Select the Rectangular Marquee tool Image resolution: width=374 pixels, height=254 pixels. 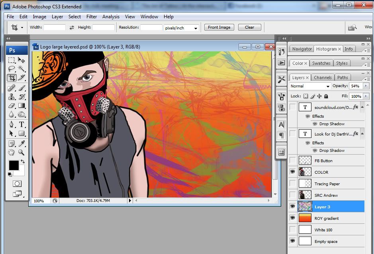[x=12, y=60]
